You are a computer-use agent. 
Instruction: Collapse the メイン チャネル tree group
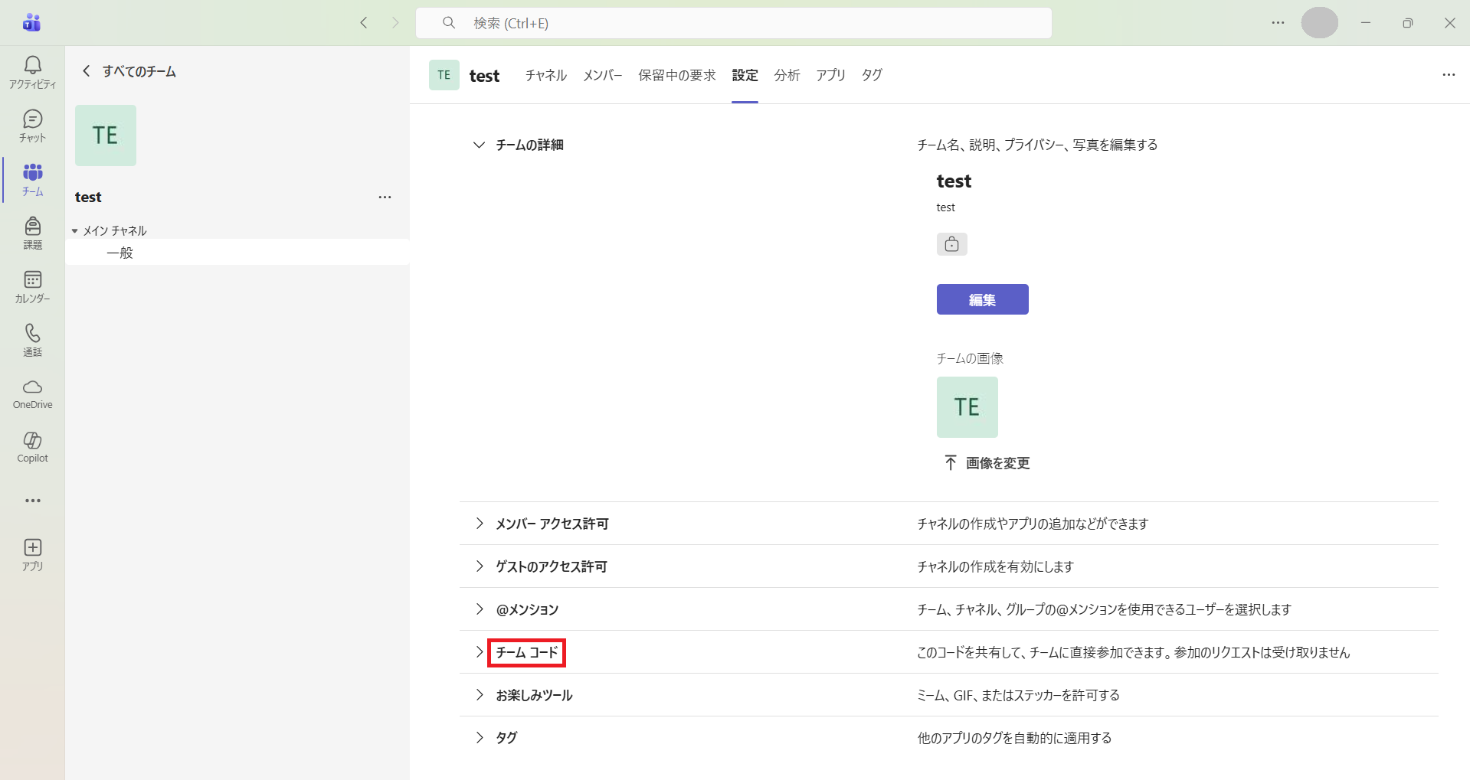coord(75,230)
